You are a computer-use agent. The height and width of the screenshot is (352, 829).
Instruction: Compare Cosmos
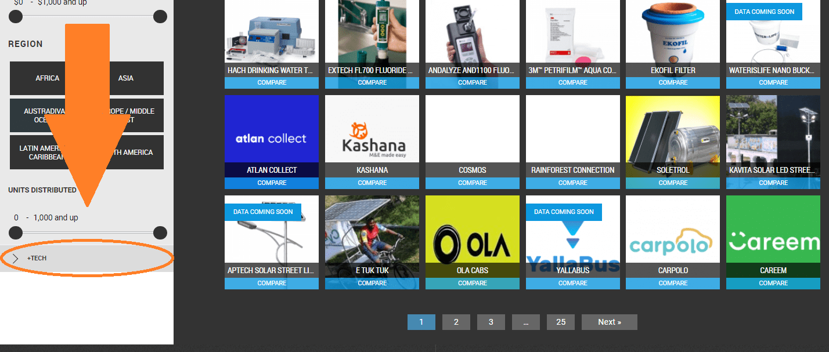click(x=473, y=183)
